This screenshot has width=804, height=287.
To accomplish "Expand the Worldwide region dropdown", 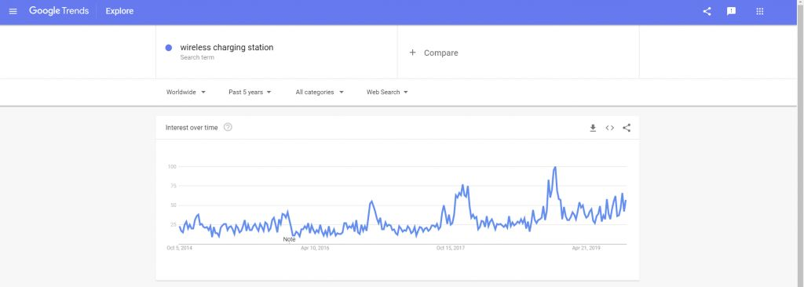I will [185, 93].
